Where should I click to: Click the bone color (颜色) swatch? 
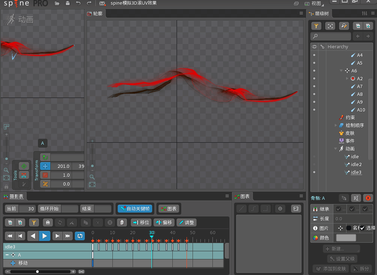(346, 238)
